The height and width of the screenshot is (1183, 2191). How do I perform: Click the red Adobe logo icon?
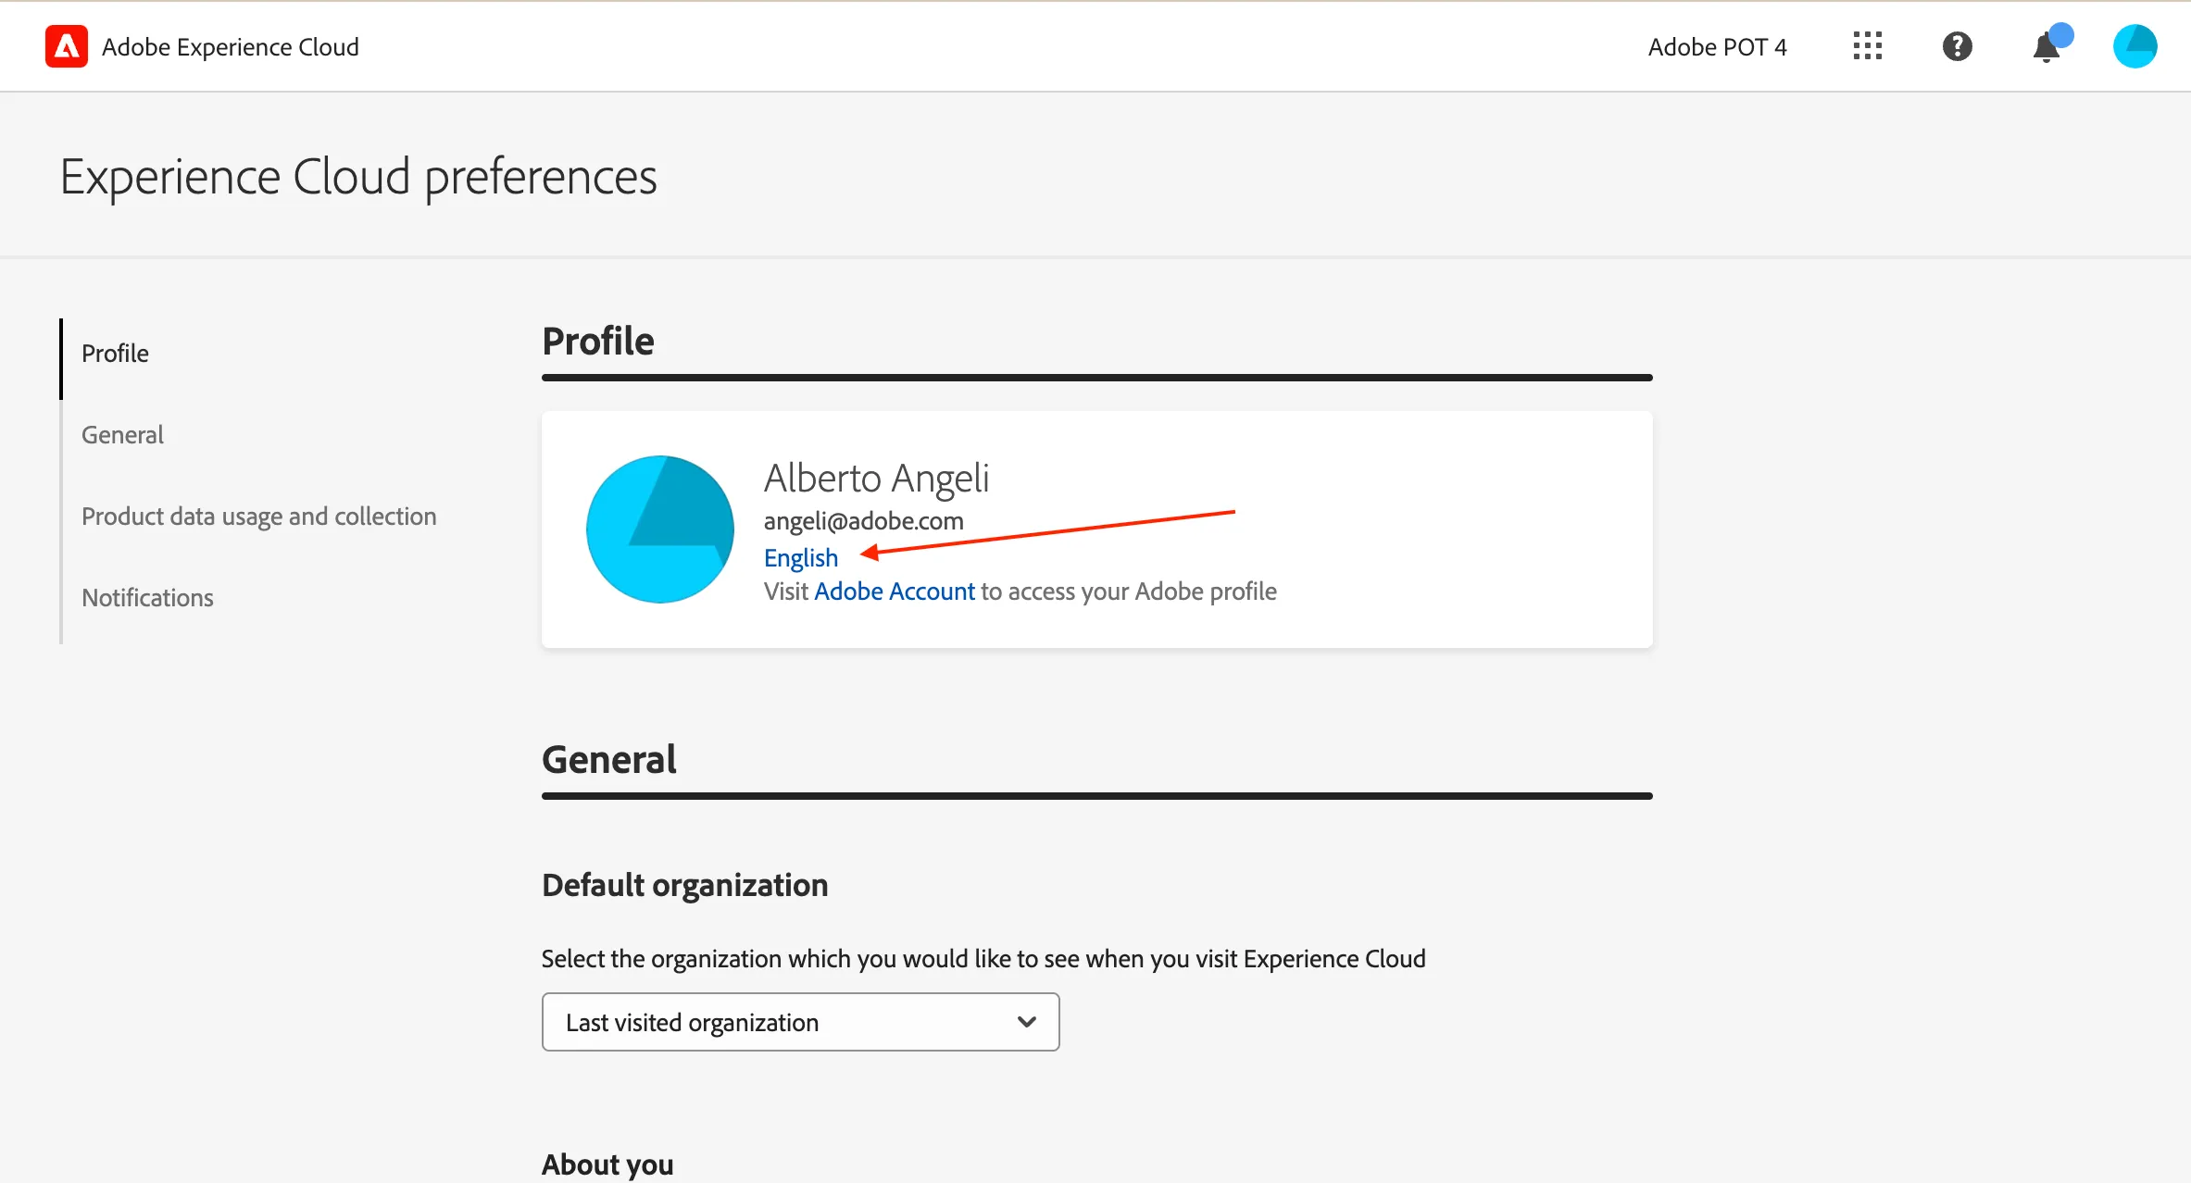67,46
